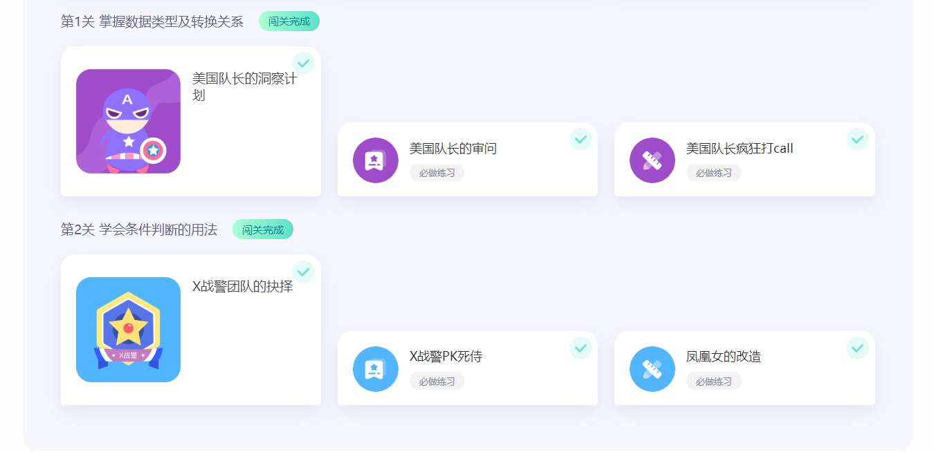
Task: Click the checkmark on 凤凰女的改造 card
Action: coord(857,348)
